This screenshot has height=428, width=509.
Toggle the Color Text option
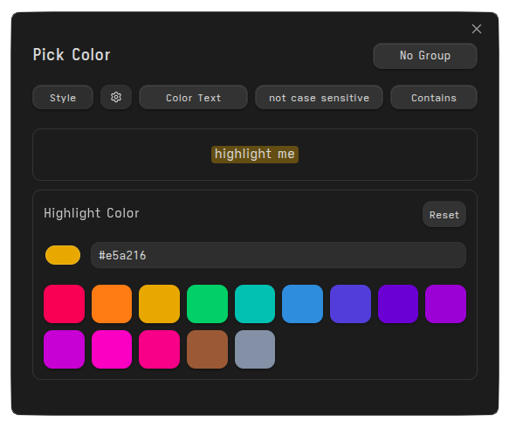click(x=193, y=98)
